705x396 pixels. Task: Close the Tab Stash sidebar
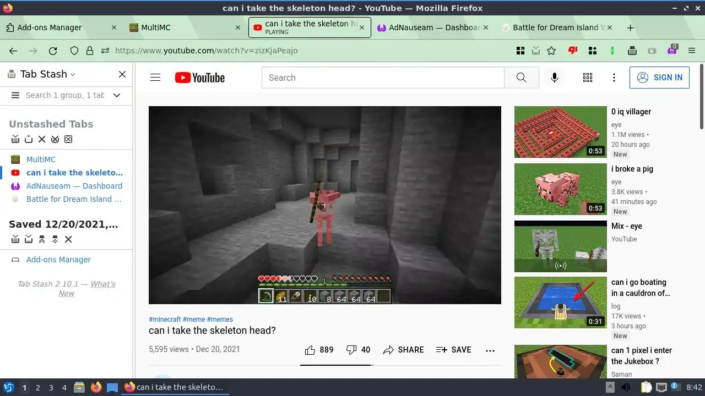pos(122,74)
